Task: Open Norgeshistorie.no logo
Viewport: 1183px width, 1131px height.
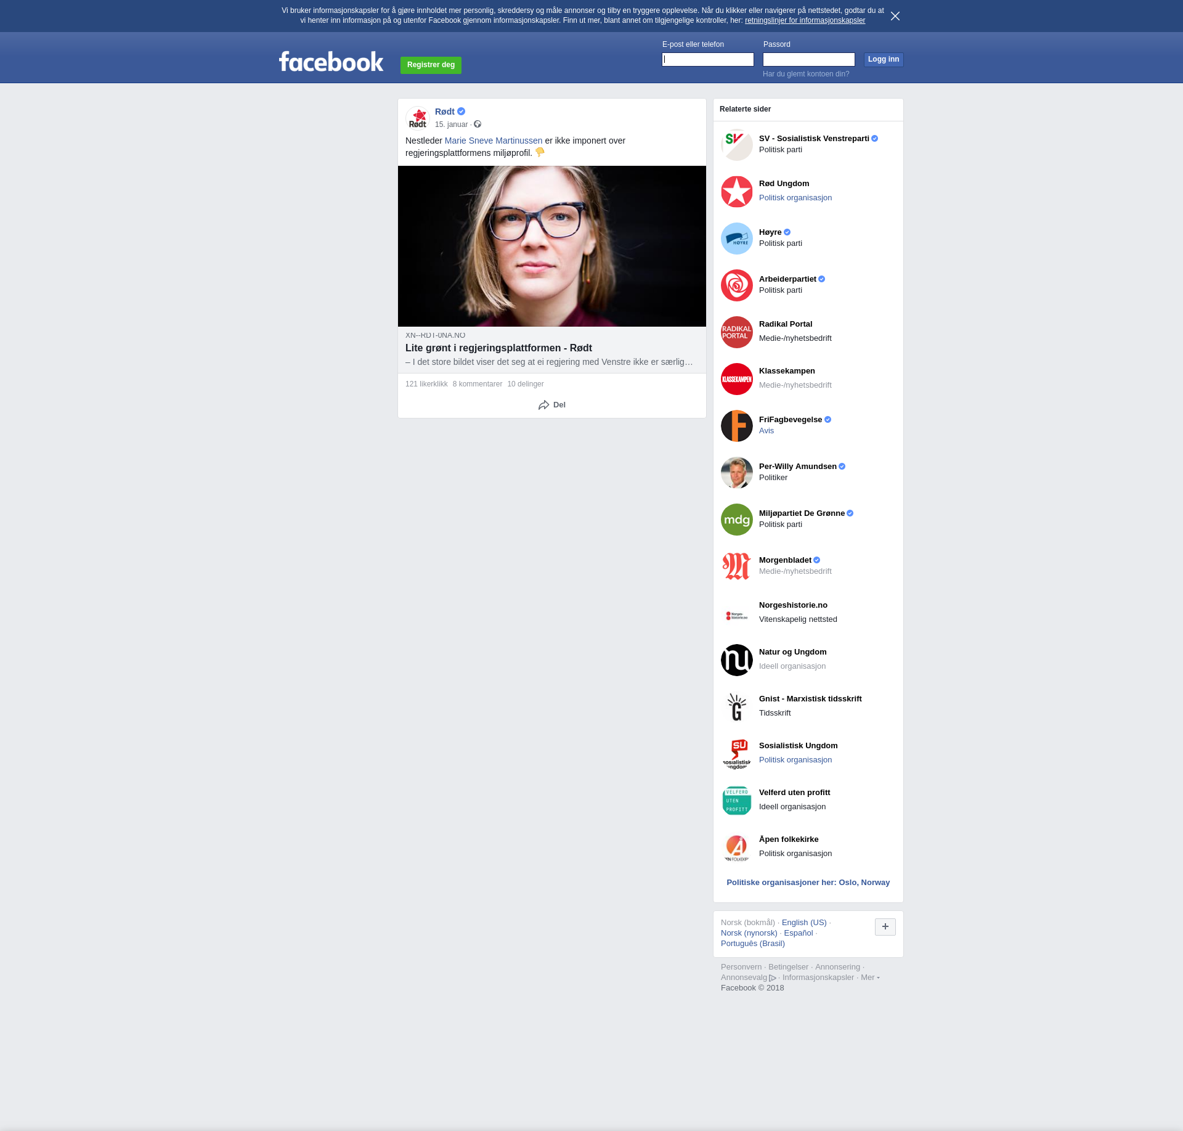Action: [737, 613]
